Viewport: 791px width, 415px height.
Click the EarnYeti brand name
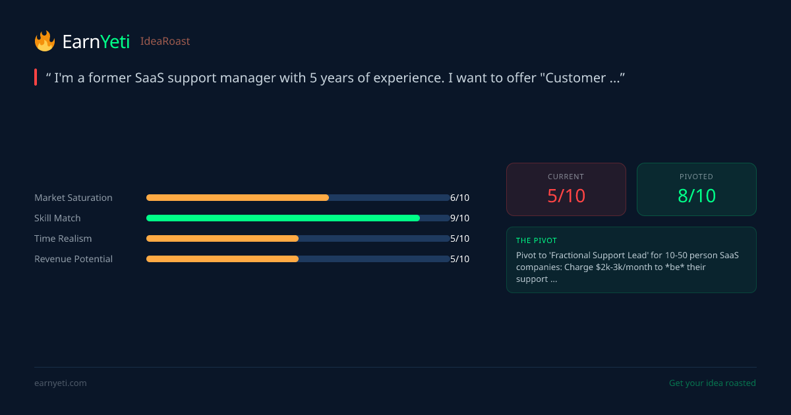pos(96,41)
